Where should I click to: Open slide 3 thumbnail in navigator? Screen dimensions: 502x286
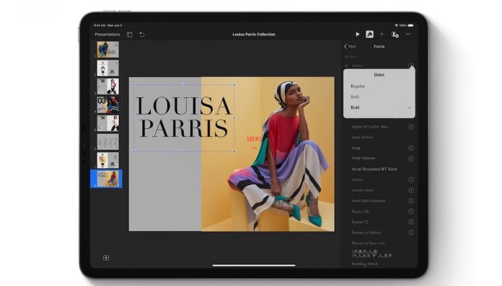pos(108,86)
